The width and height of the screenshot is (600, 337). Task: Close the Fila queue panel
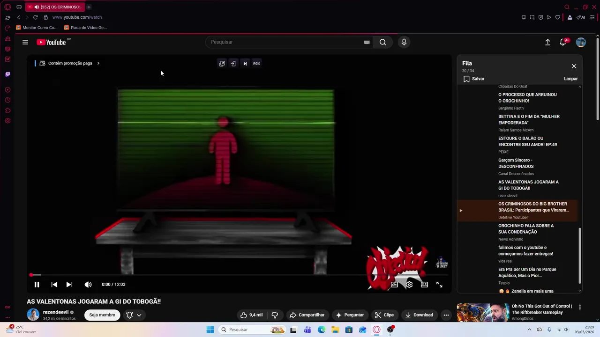coord(574,66)
